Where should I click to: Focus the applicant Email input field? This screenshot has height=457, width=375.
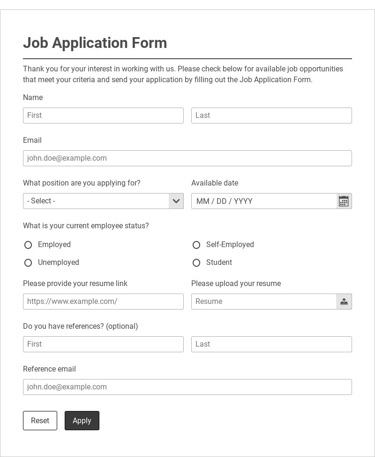tap(187, 158)
